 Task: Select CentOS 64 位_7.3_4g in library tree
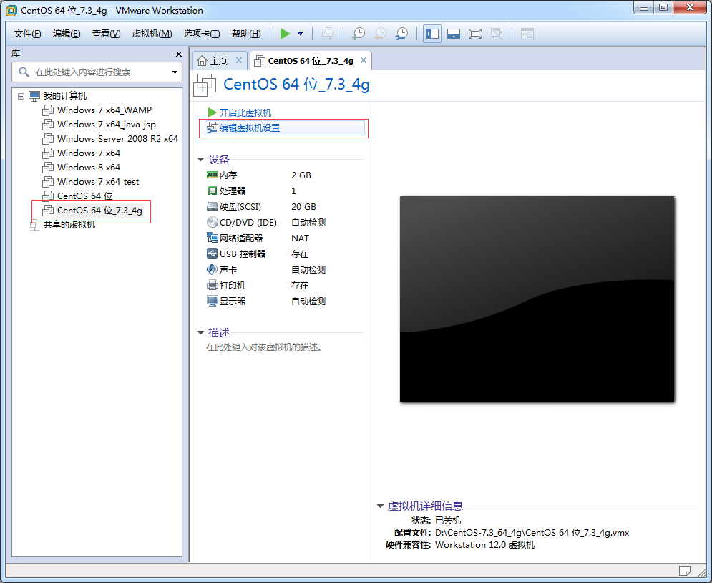(x=92, y=211)
